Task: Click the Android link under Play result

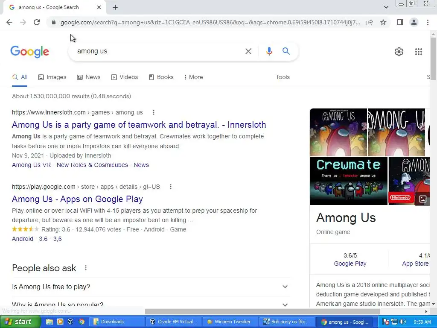Action: (x=22, y=239)
